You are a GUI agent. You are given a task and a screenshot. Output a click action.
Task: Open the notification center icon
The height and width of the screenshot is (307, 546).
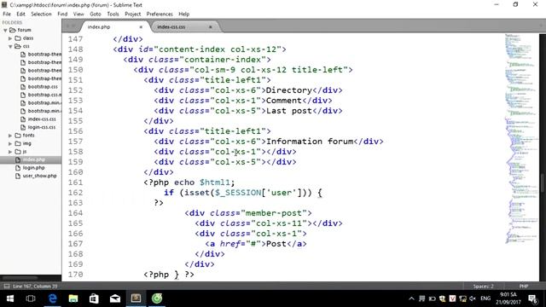[532, 298]
